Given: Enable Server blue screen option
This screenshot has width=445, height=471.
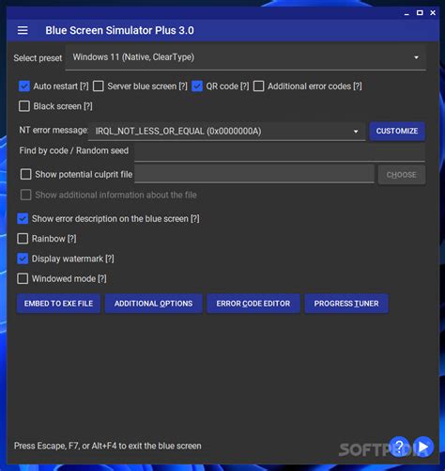Looking at the screenshot, I should pos(99,86).
